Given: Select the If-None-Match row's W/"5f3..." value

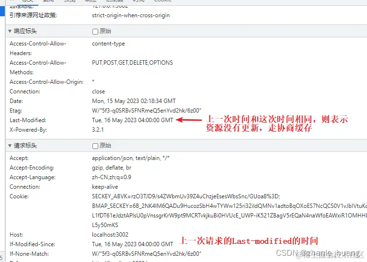Looking at the screenshot, I should 147,254.
